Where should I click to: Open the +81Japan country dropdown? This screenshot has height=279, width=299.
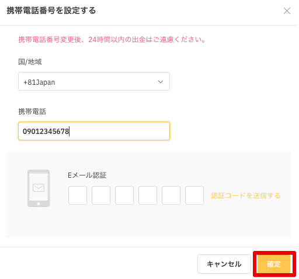click(94, 81)
